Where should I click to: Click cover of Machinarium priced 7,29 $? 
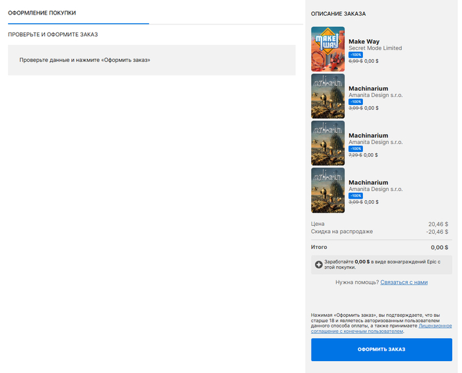[x=327, y=143]
